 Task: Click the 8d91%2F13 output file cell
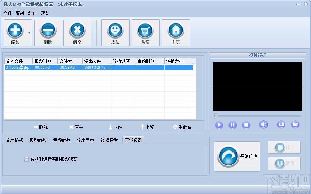(97, 67)
